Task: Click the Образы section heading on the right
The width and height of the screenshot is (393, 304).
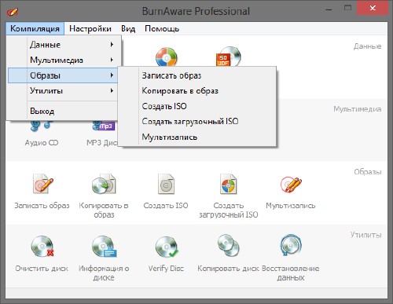Action: coord(368,172)
